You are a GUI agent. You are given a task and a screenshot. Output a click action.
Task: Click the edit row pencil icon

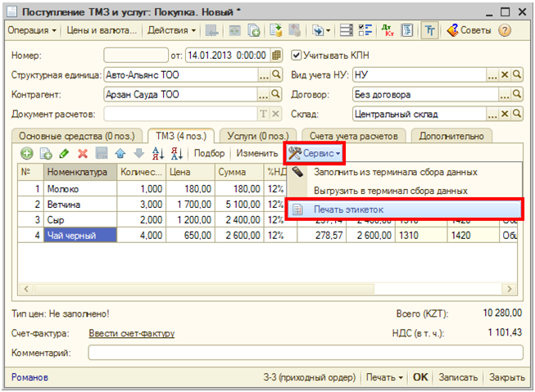64,153
